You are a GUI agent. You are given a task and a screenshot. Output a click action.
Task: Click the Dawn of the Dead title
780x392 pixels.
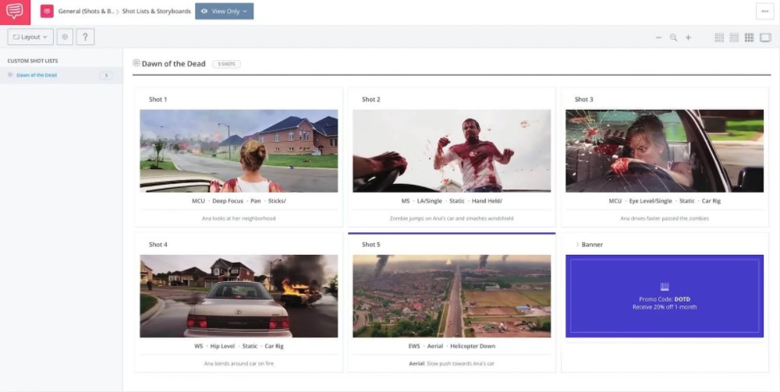pyautogui.click(x=174, y=64)
